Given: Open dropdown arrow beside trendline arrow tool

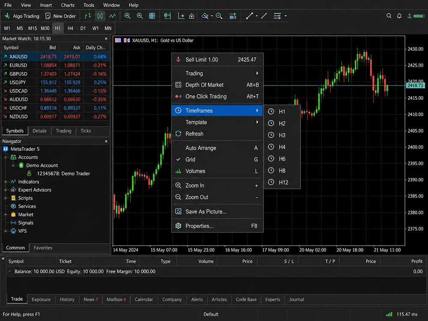Looking at the screenshot, I should 257,16.
